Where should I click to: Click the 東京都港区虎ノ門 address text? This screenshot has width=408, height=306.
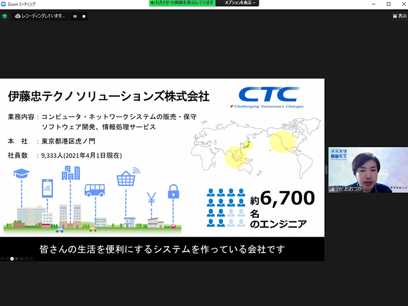68,141
